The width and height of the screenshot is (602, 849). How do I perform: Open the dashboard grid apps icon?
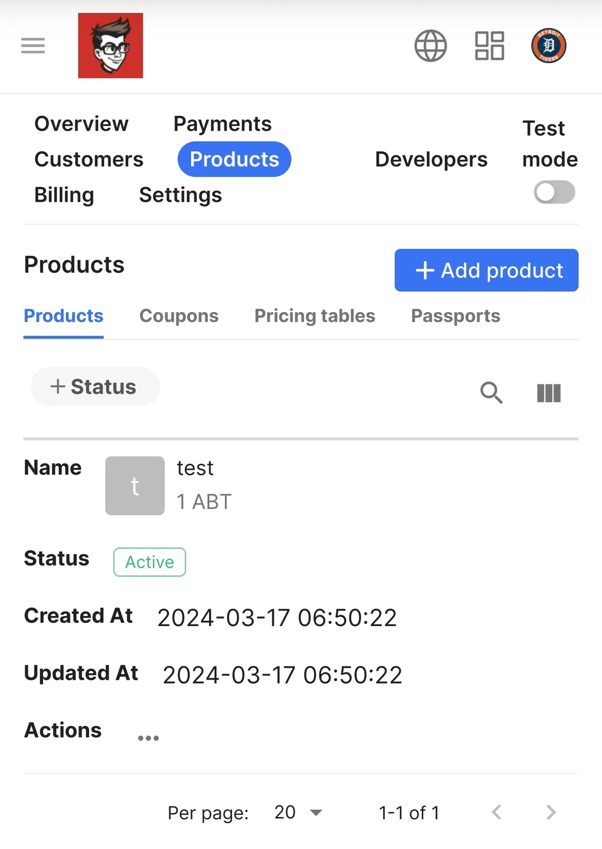[490, 46]
